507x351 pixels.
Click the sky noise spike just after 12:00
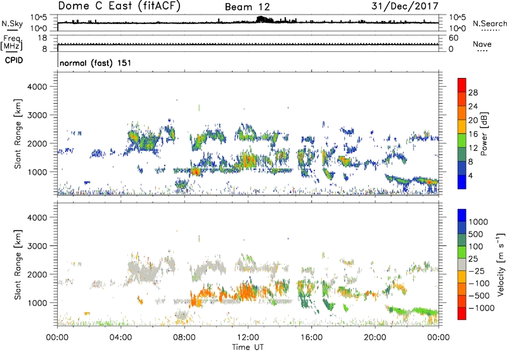(264, 20)
